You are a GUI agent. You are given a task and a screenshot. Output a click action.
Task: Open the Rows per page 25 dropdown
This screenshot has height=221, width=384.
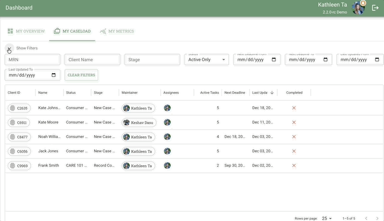coord(326,219)
